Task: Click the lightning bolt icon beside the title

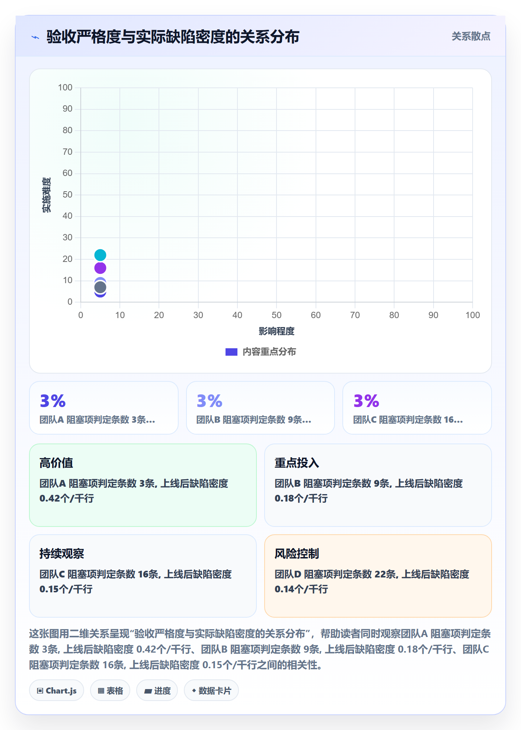Action: 35,37
